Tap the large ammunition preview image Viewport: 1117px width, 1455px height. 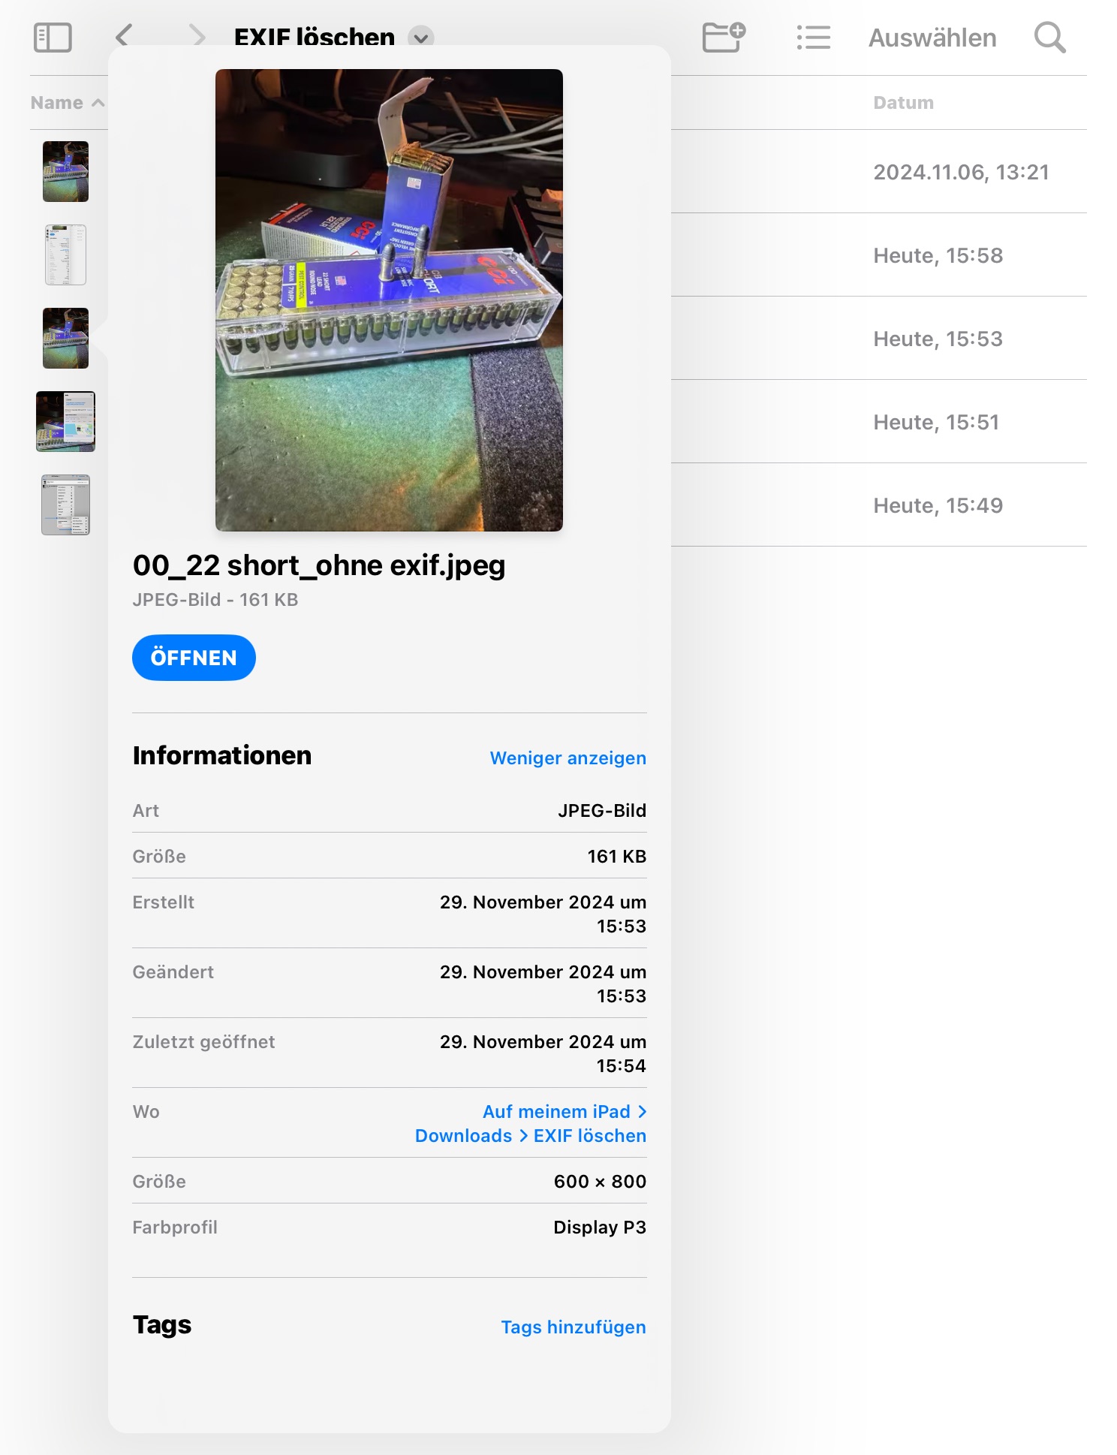(x=389, y=300)
